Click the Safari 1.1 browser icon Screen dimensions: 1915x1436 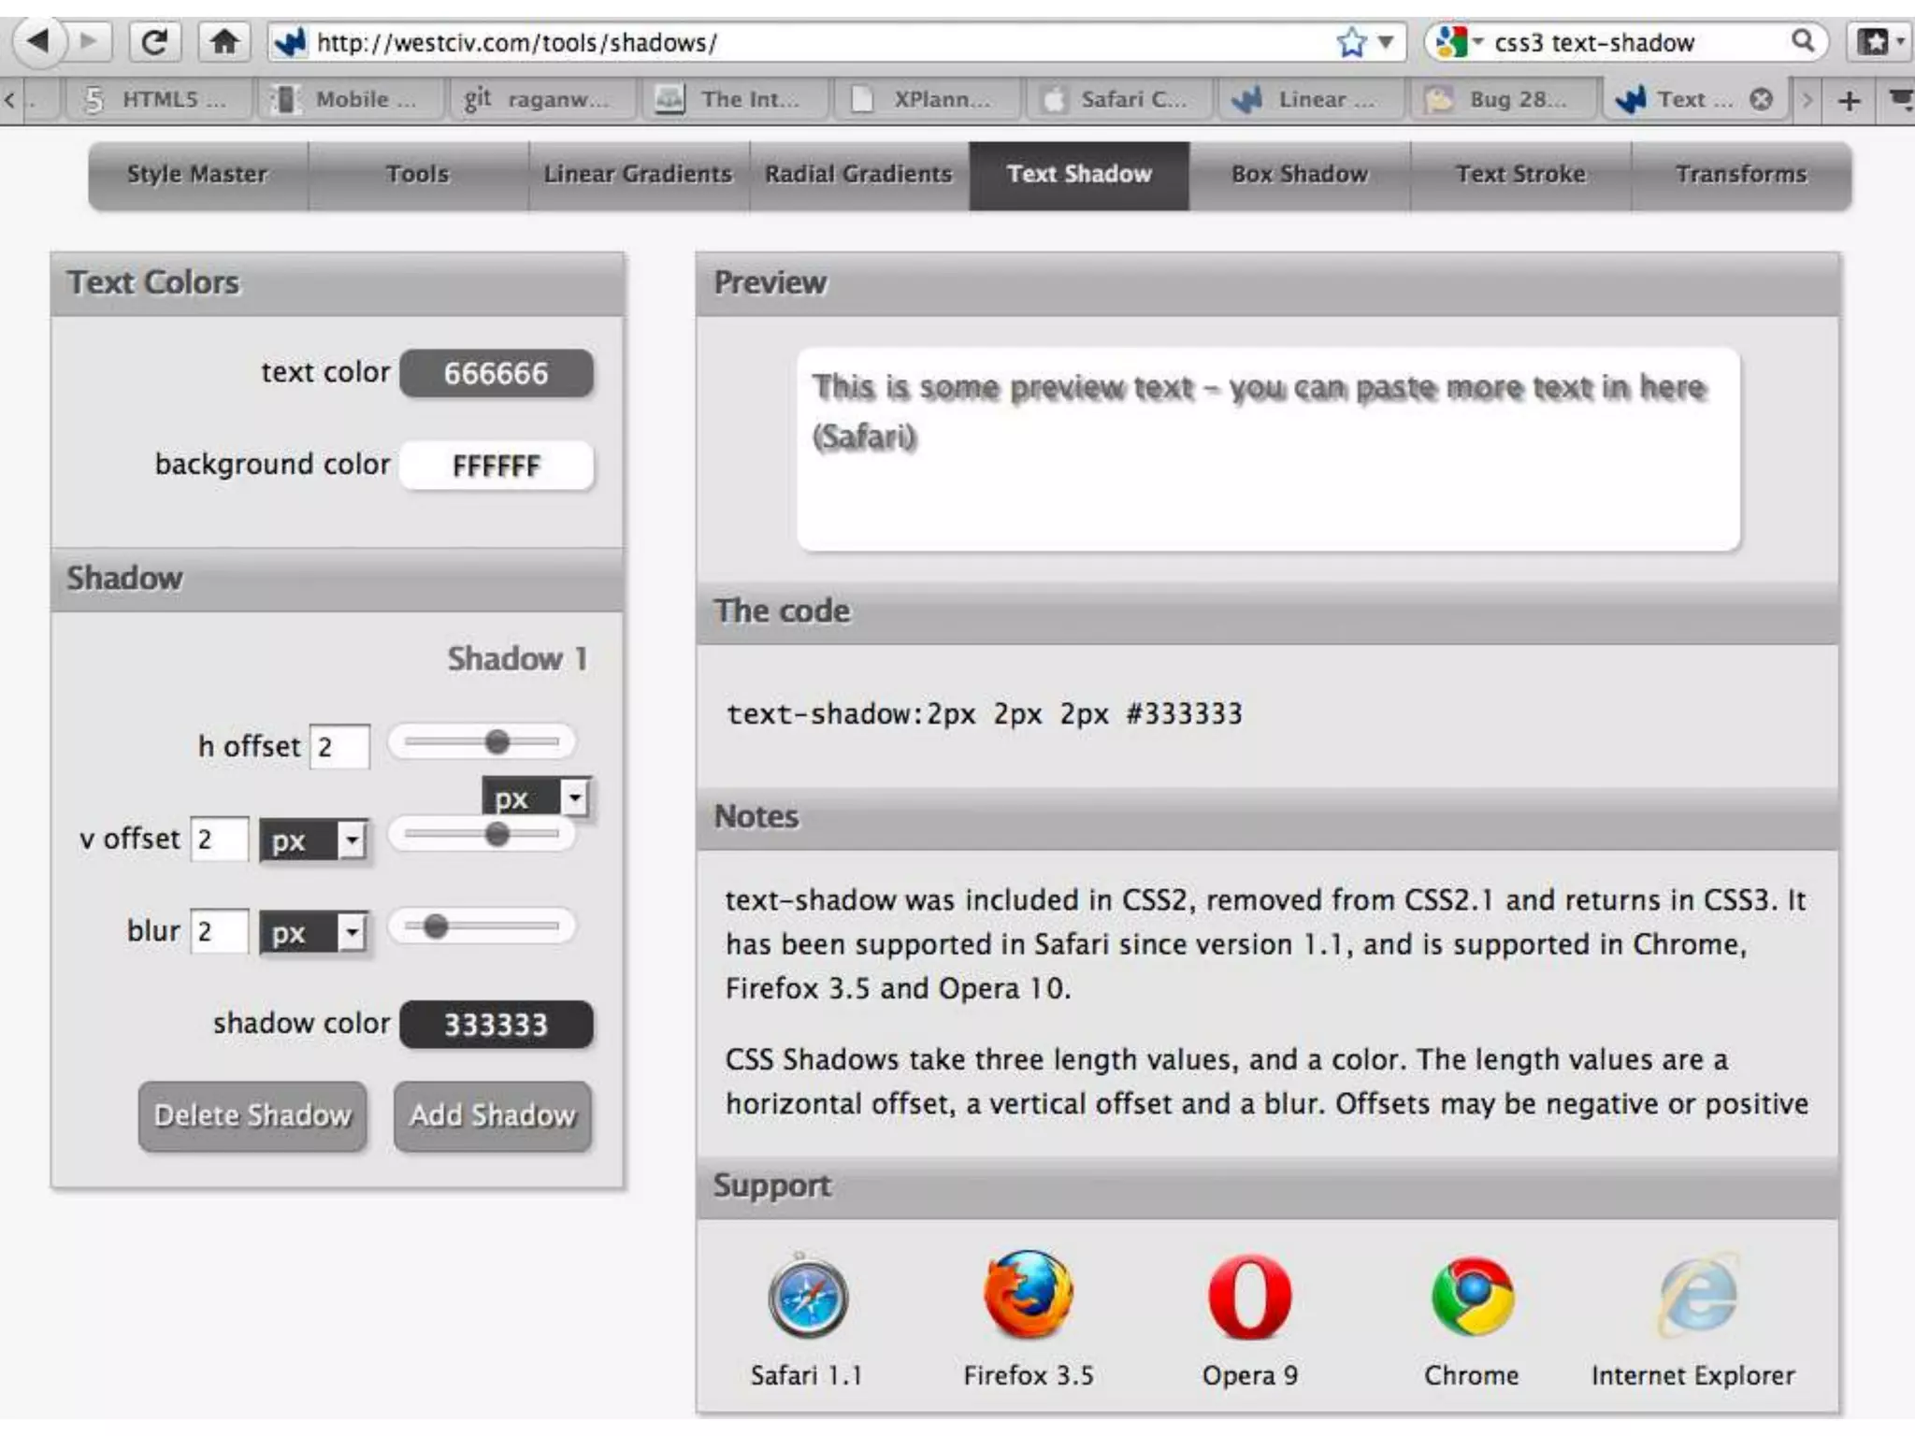coord(808,1297)
